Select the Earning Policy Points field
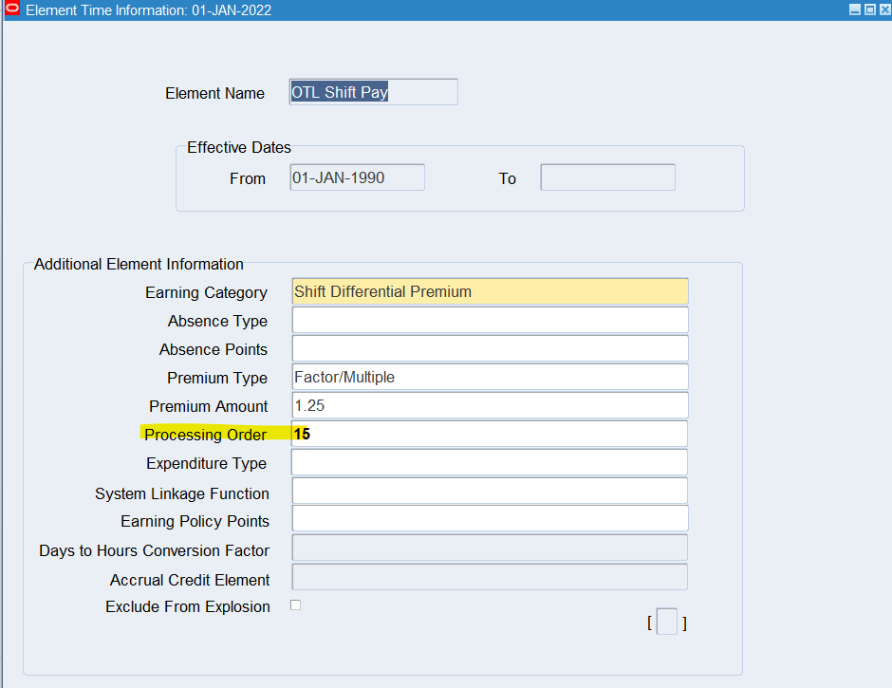Image resolution: width=892 pixels, height=688 pixels. tap(490, 519)
